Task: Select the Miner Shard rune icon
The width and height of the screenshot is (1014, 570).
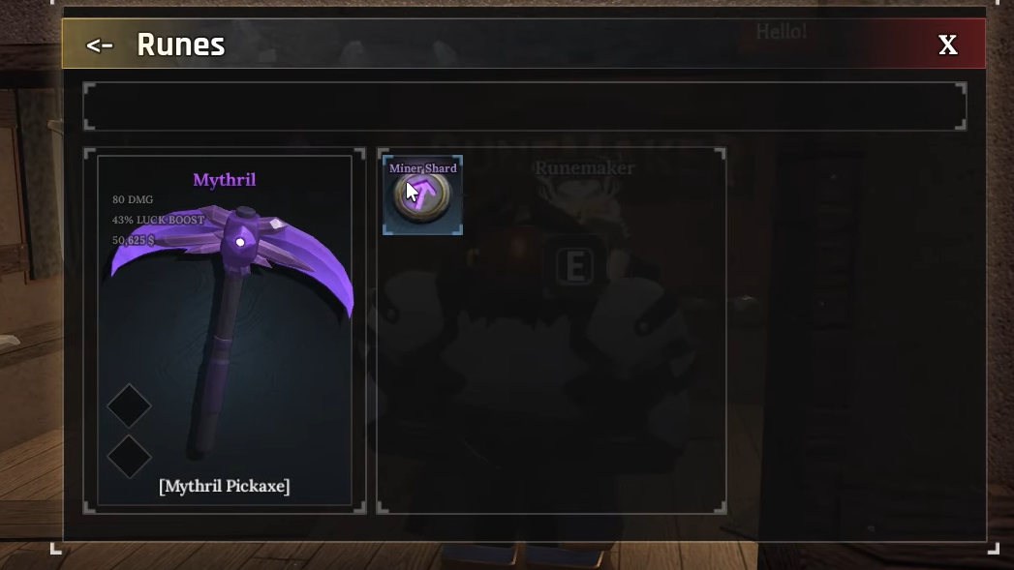Action: [x=422, y=195]
